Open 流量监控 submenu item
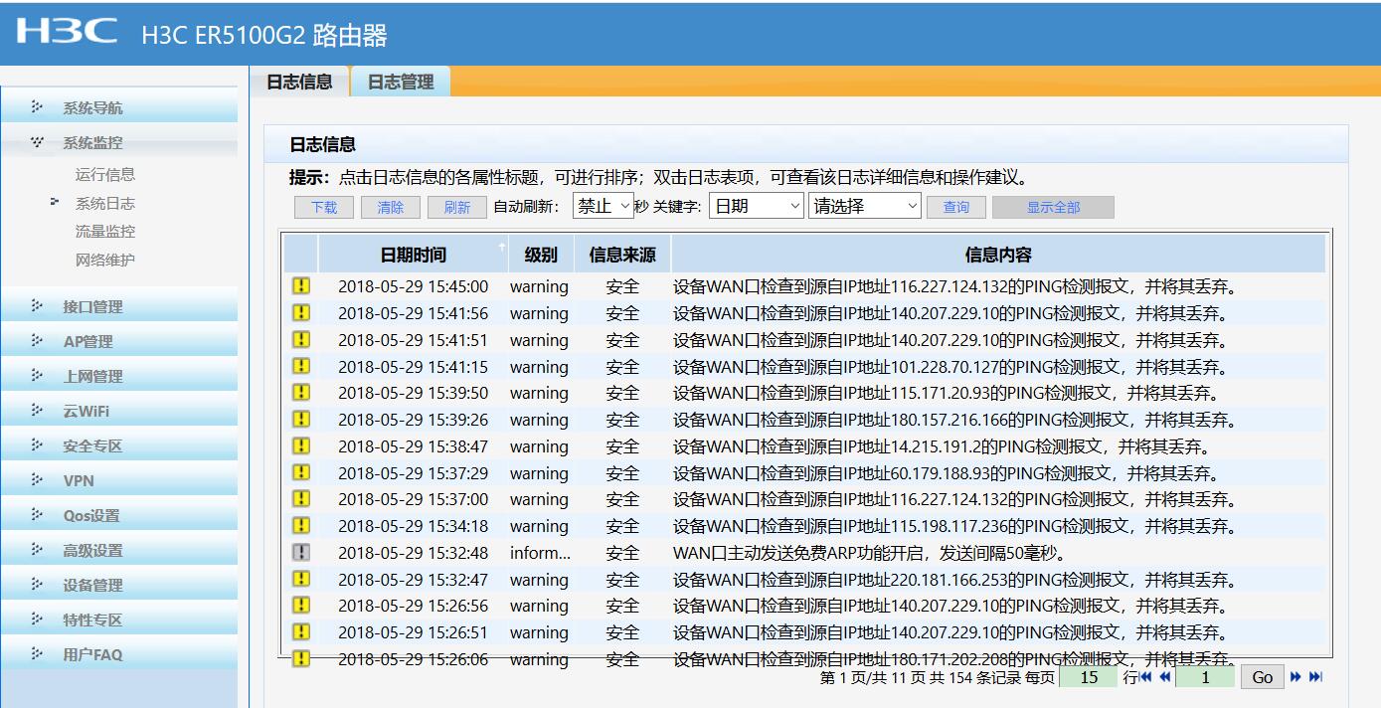This screenshot has height=708, width=1381. (x=105, y=231)
